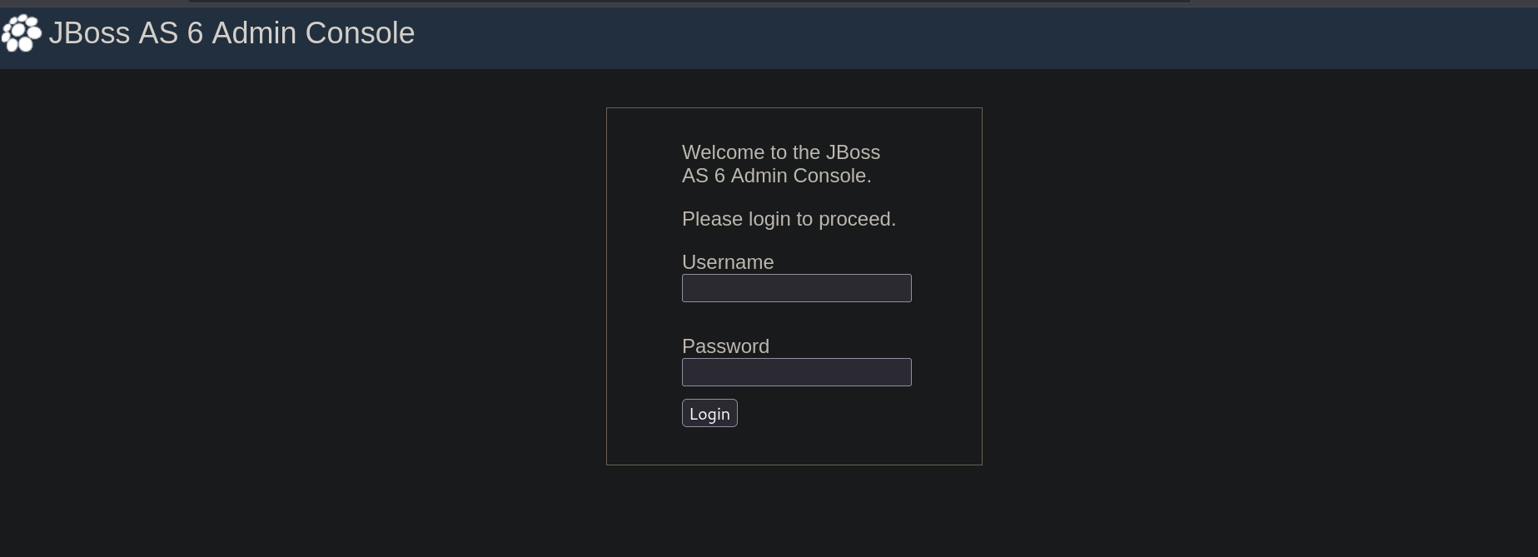The width and height of the screenshot is (1538, 557).
Task: Click the "Welcome to the JBoss" text line
Action: (x=780, y=152)
